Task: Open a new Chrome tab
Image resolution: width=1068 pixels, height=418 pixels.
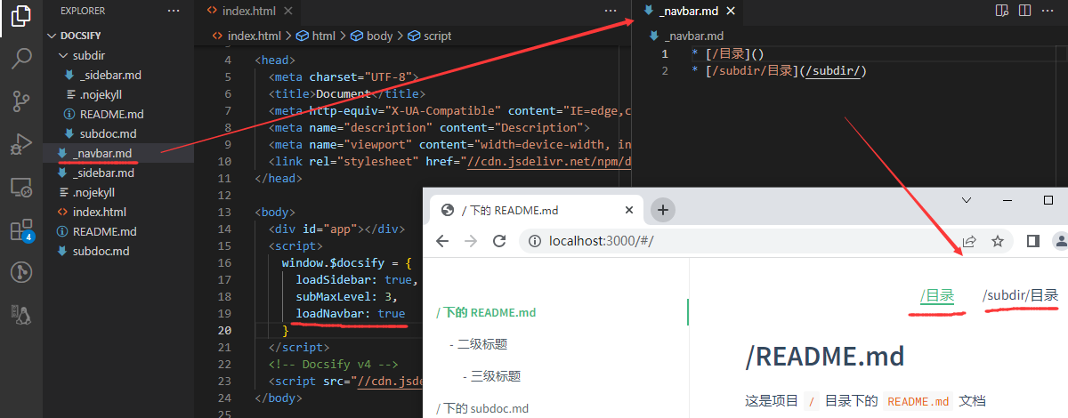Action: (662, 210)
